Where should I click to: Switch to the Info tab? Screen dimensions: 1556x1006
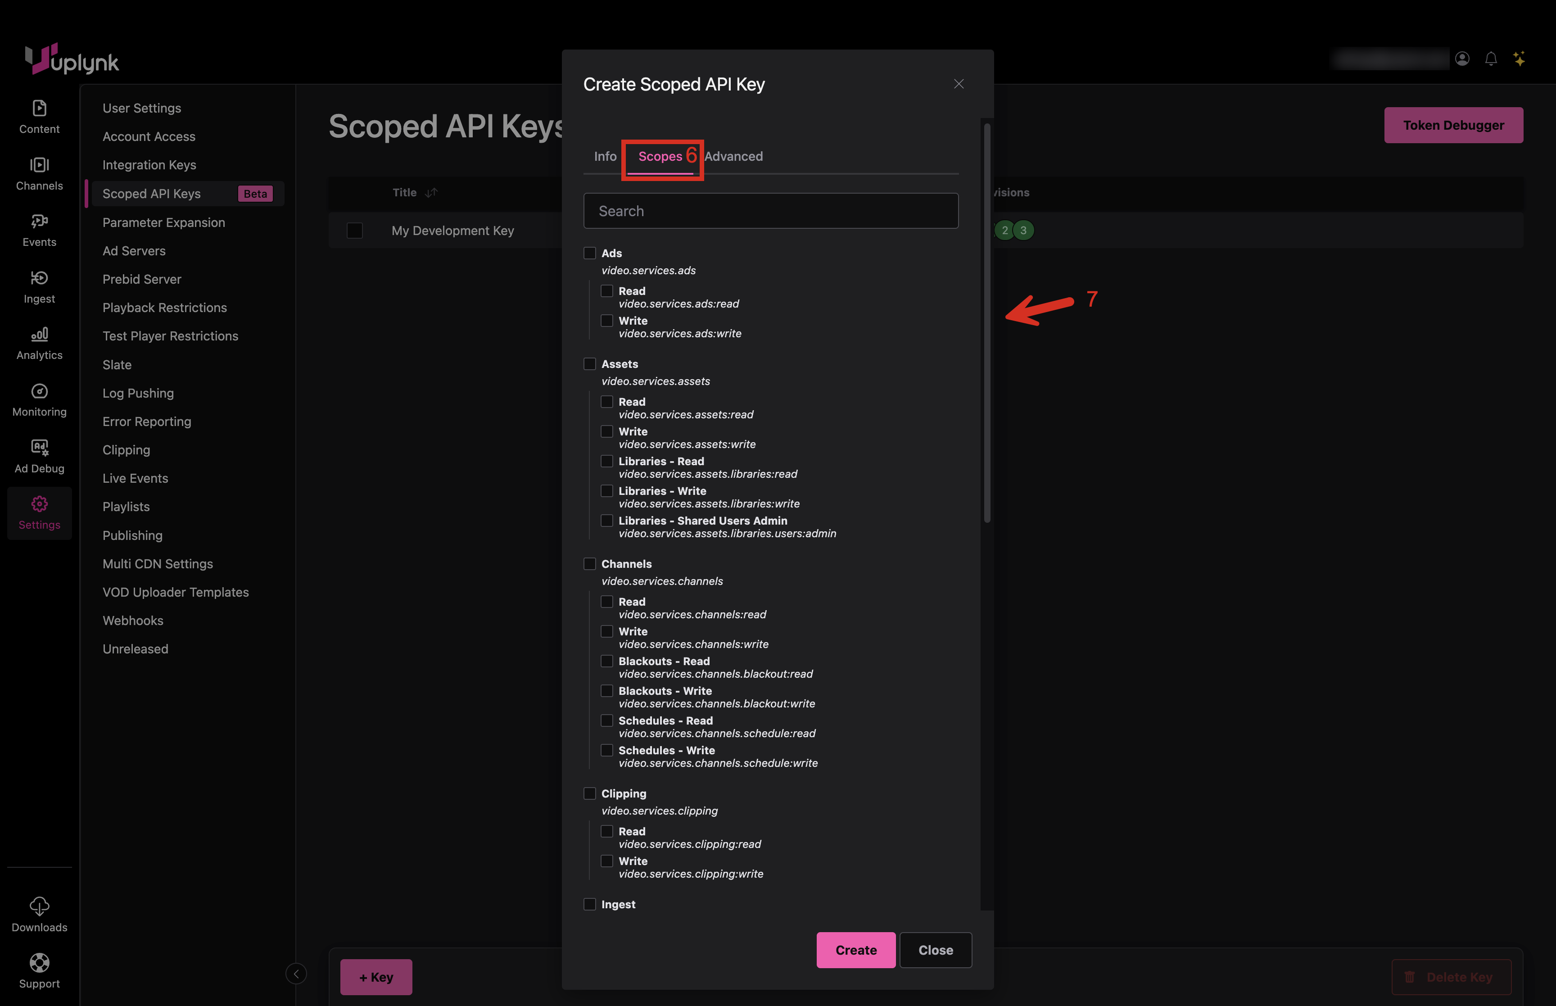point(605,157)
